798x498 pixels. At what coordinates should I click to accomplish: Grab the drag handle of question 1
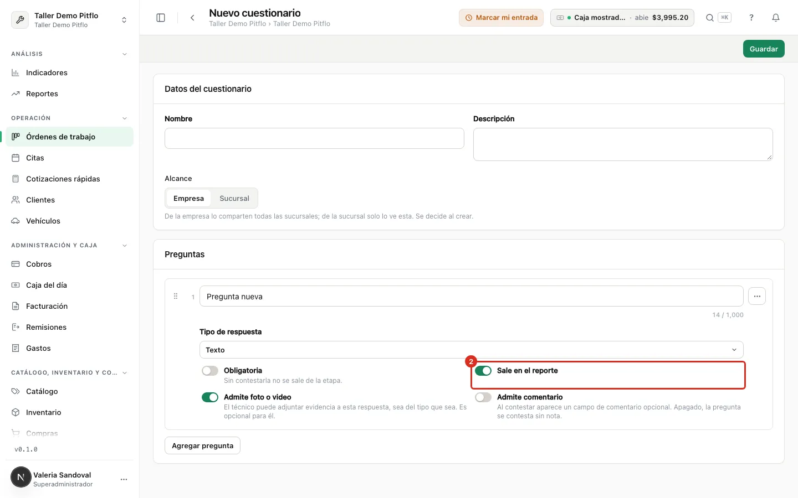point(176,296)
